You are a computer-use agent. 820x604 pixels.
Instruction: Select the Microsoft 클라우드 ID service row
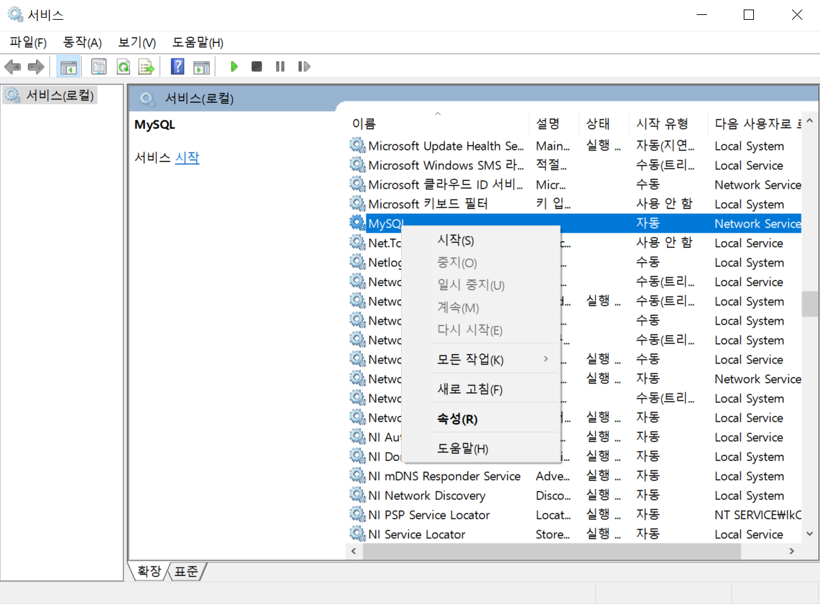[x=574, y=185]
